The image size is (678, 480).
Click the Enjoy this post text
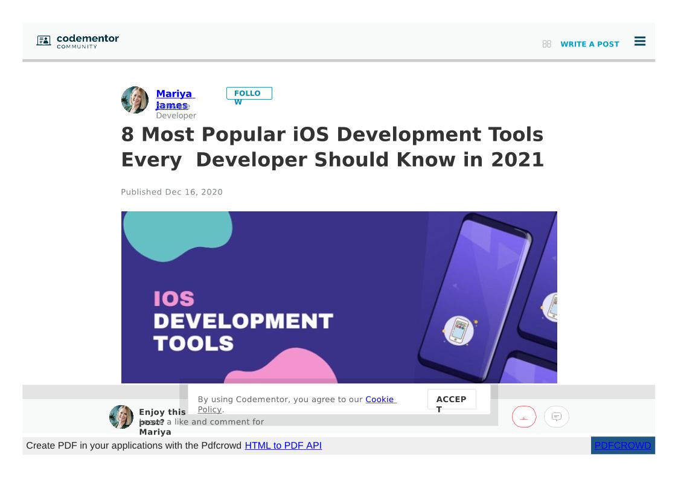click(x=162, y=412)
